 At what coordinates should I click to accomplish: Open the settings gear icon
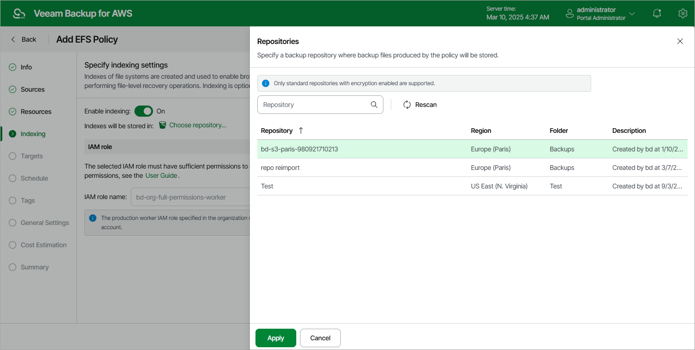[x=682, y=13]
